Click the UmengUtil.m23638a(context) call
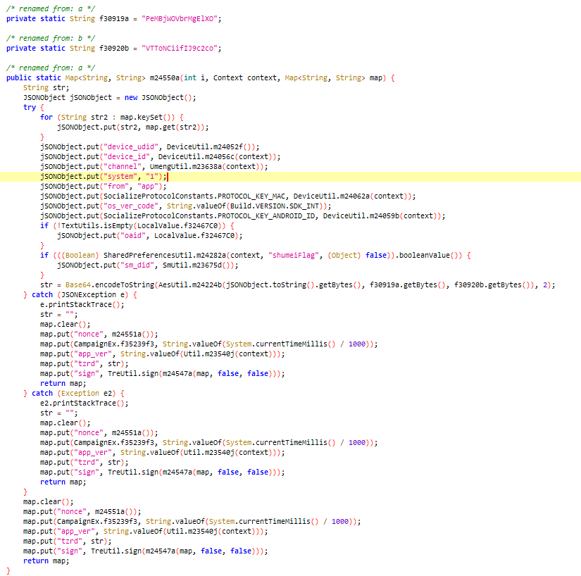The width and height of the screenshot is (581, 576). (x=206, y=167)
